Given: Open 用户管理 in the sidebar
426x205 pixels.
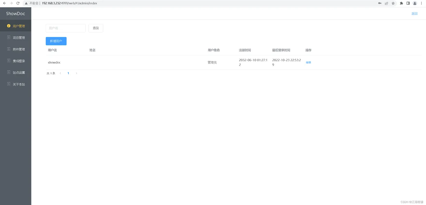Looking at the screenshot, I should (16, 26).
